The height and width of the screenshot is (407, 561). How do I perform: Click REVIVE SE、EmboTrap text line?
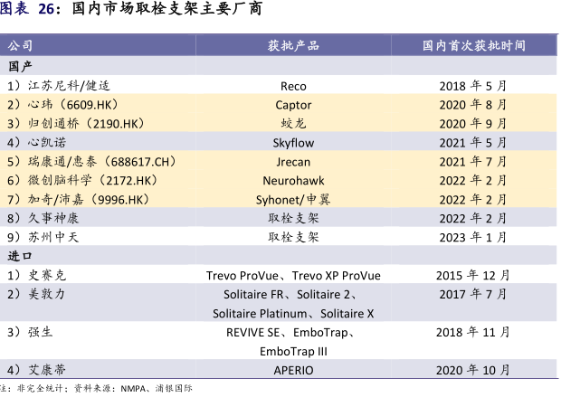point(290,333)
